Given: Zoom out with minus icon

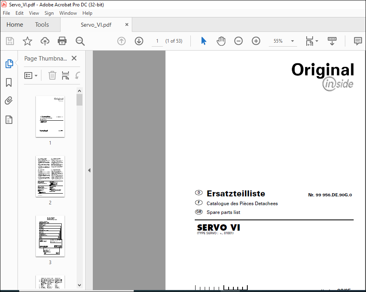Looking at the screenshot, I should click(x=238, y=41).
